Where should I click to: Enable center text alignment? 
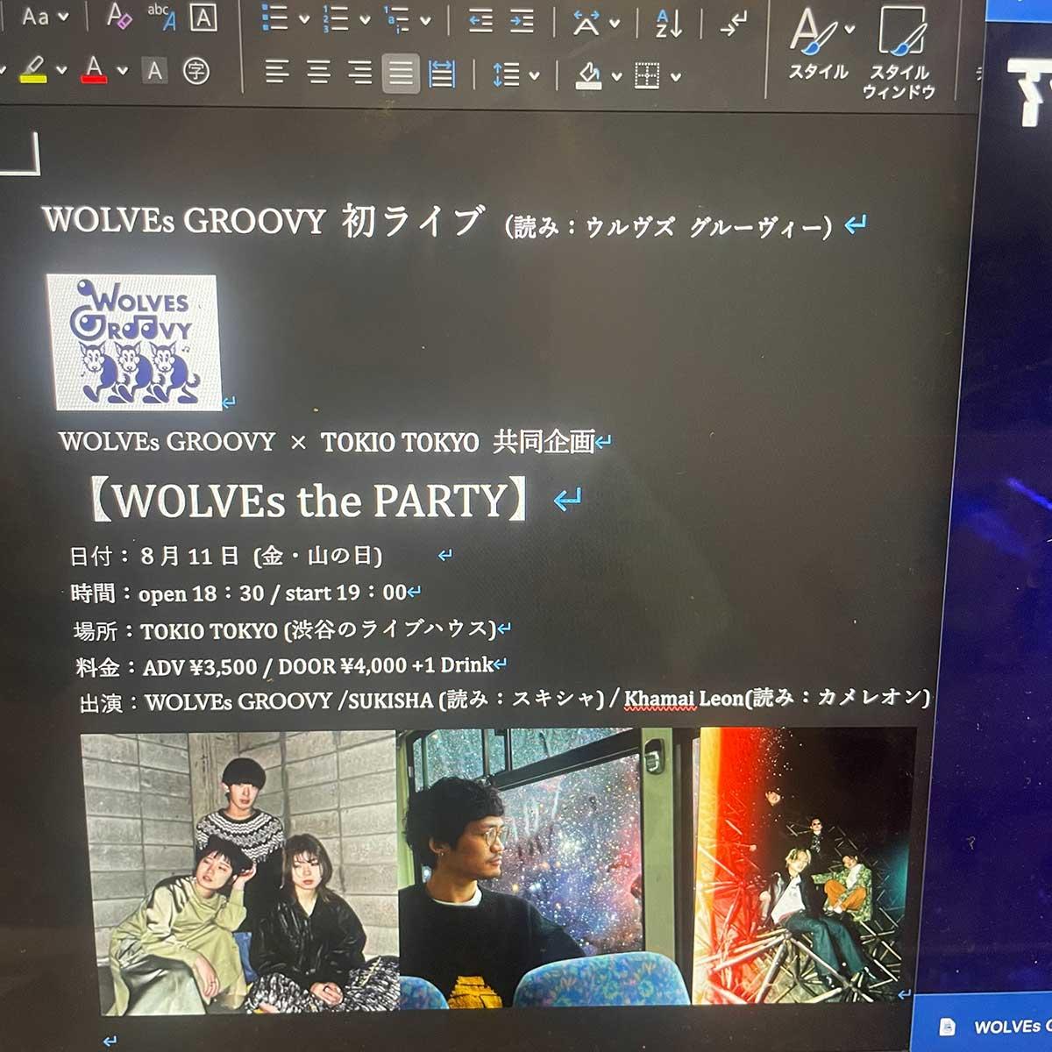coord(316,75)
